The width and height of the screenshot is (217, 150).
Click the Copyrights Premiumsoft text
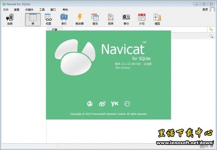[x=109, y=114]
